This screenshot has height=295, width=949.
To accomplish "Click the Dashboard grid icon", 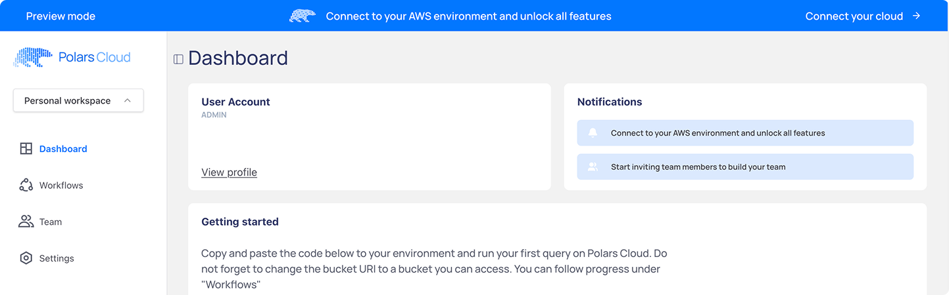I will [26, 149].
